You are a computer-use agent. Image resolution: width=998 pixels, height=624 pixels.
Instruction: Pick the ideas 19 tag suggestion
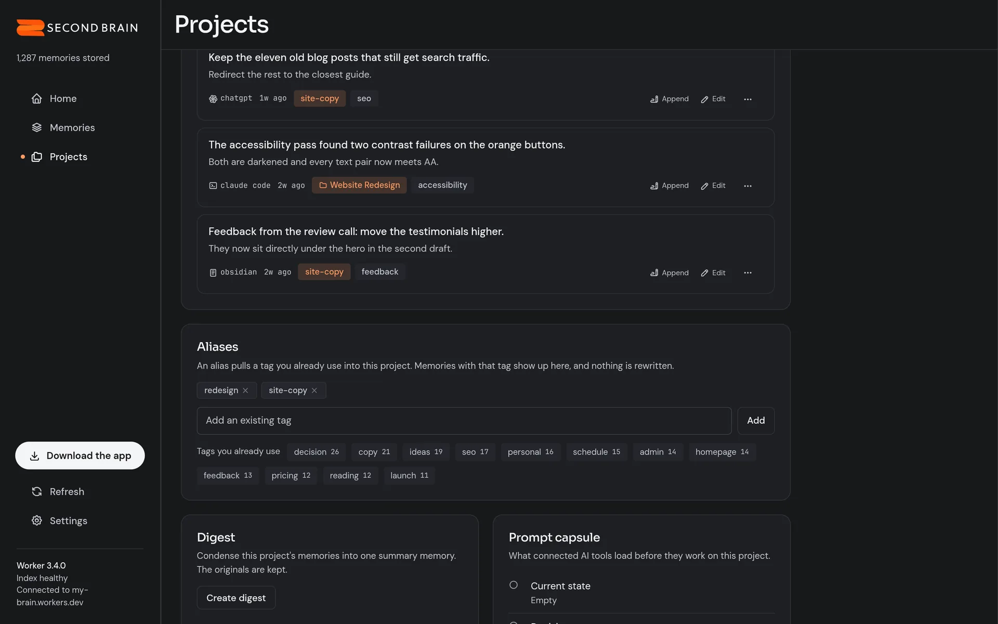[426, 452]
